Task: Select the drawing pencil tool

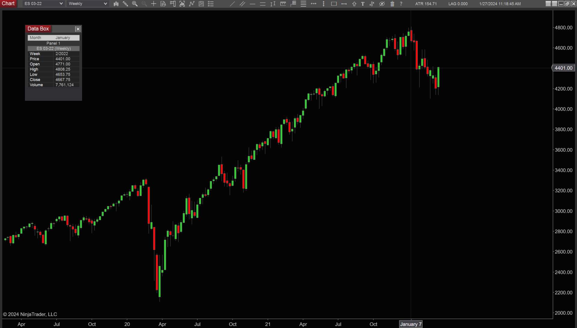Action: click(125, 4)
